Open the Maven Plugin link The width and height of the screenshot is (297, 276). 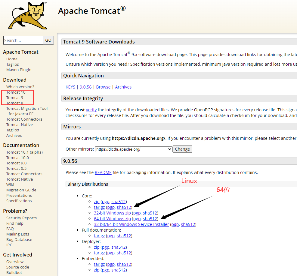point(19,70)
